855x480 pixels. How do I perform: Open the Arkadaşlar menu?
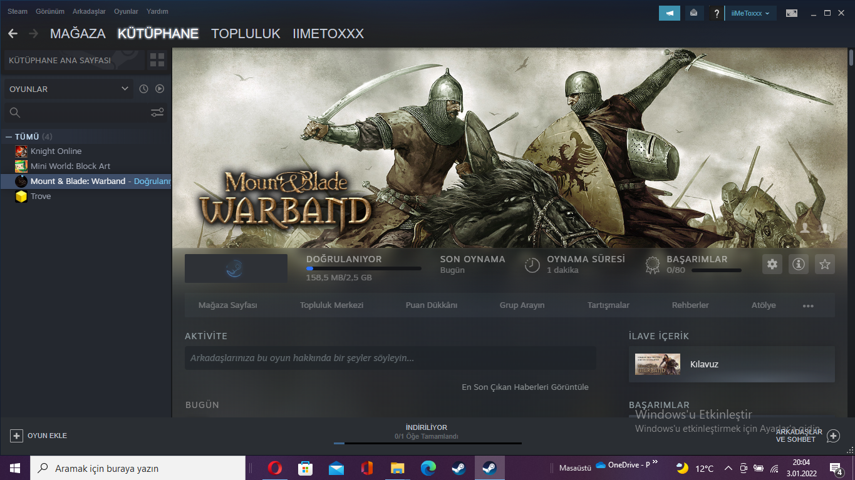point(89,11)
